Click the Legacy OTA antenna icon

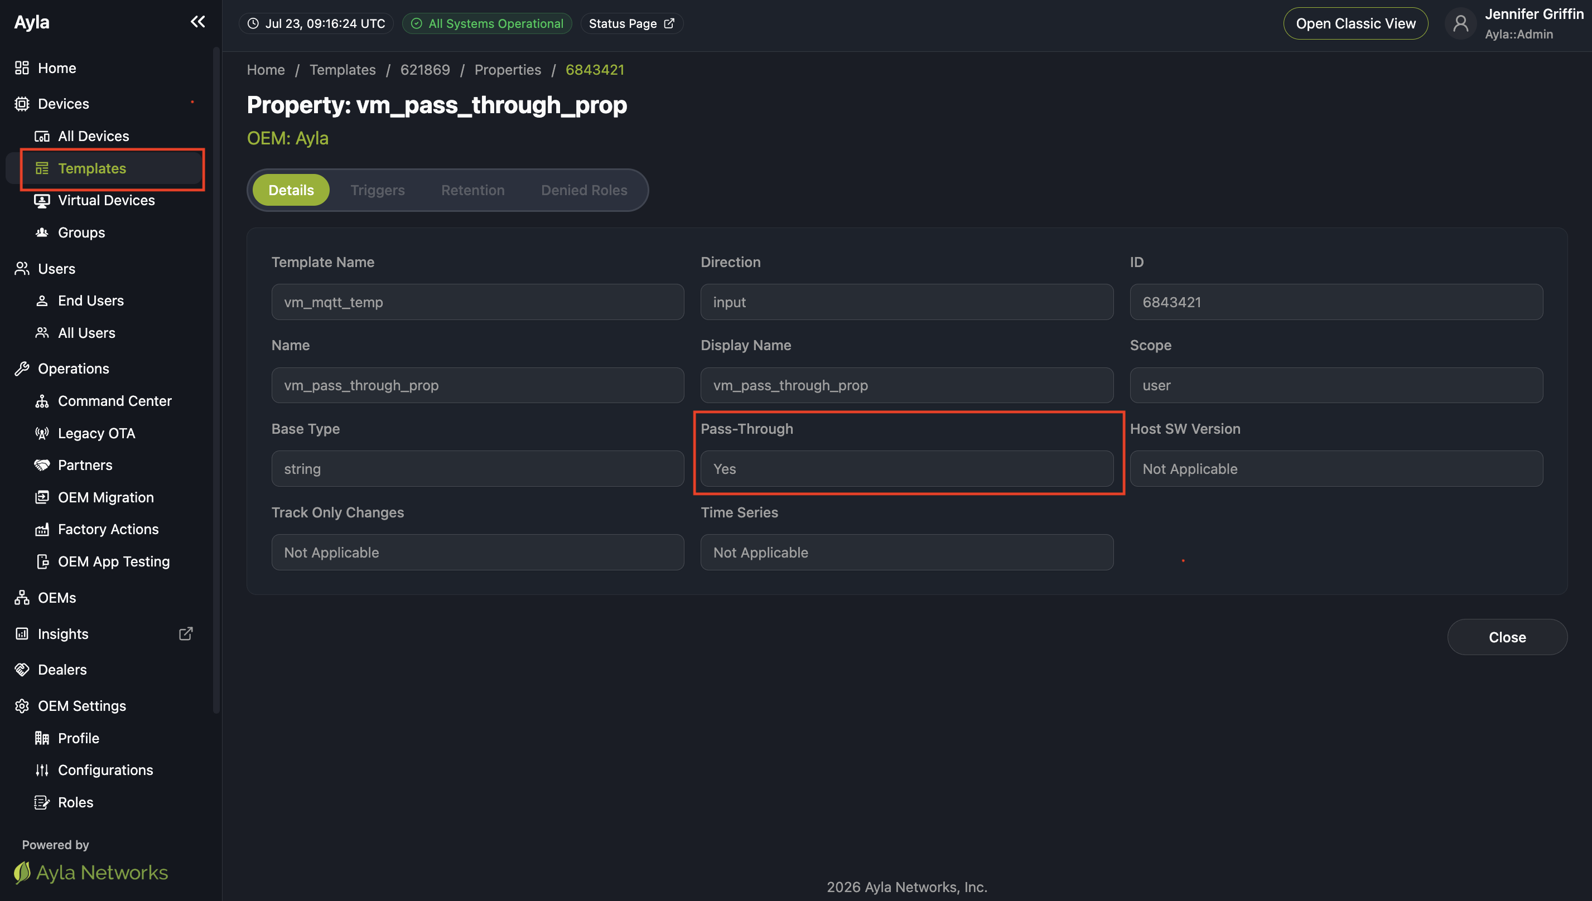42,433
